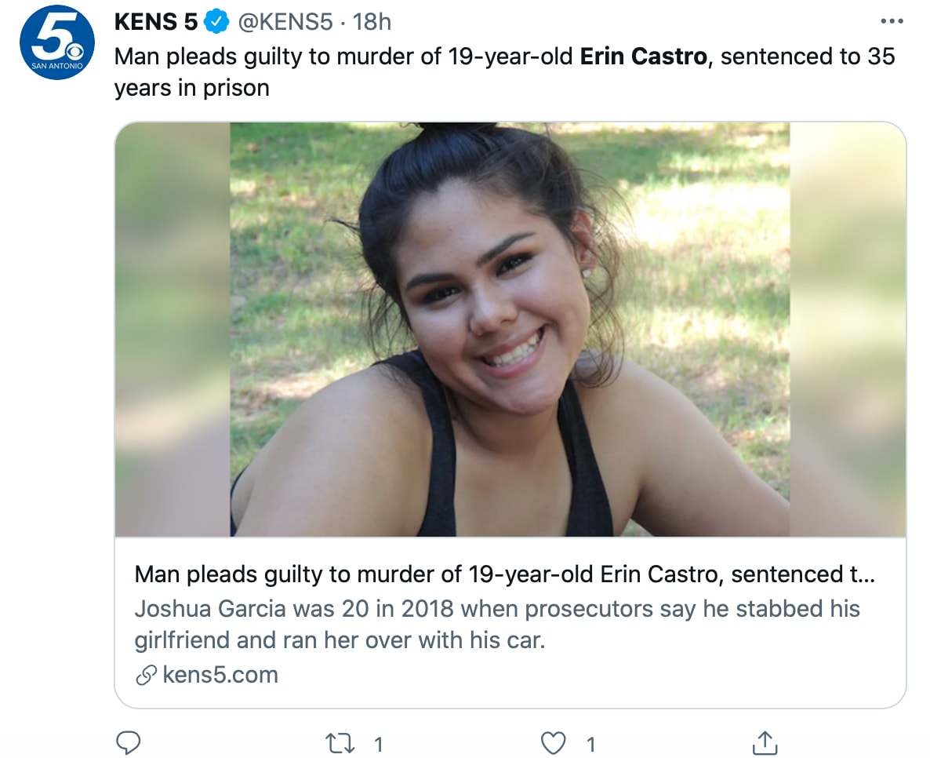Click the blue verified badge
The image size is (930, 758).
click(x=216, y=22)
